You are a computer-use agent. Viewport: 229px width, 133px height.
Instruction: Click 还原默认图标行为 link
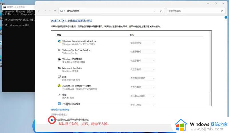[x=59, y=115]
